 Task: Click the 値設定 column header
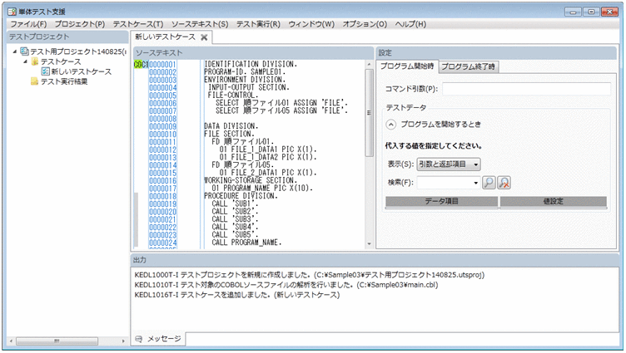pyautogui.click(x=554, y=202)
